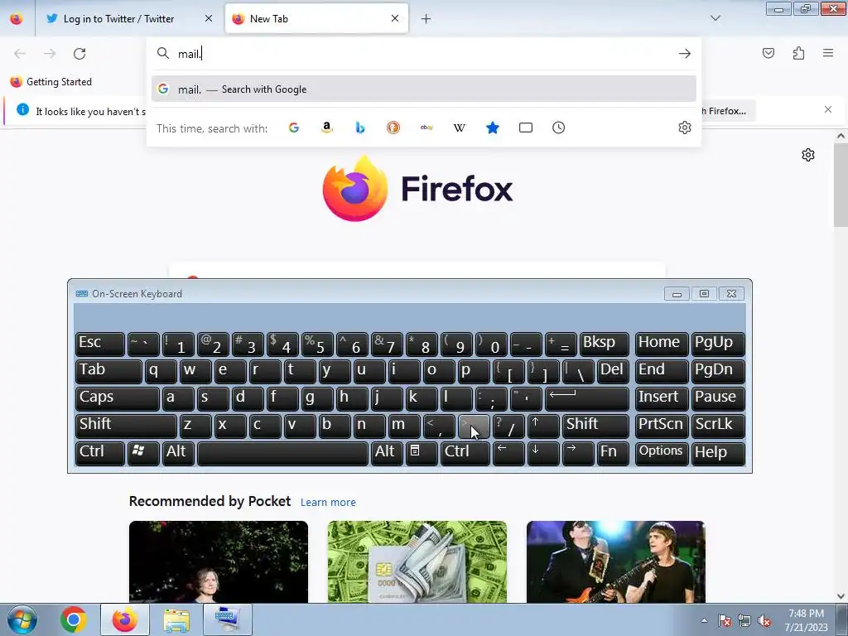Image resolution: width=848 pixels, height=636 pixels.
Task: Search this time with Amazon
Action: 326,128
